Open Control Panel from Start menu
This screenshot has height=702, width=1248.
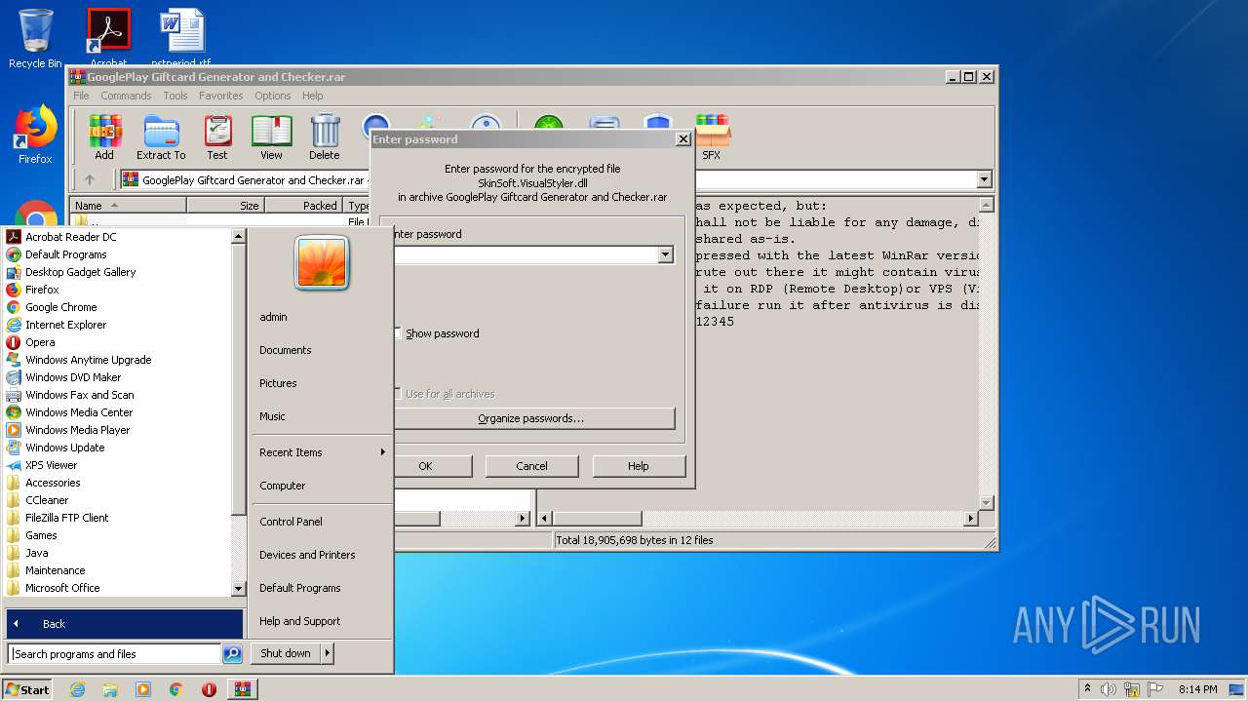pyautogui.click(x=291, y=522)
